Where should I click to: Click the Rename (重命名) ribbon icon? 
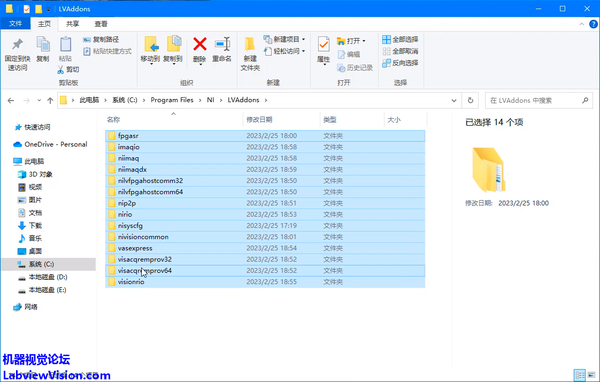click(222, 45)
